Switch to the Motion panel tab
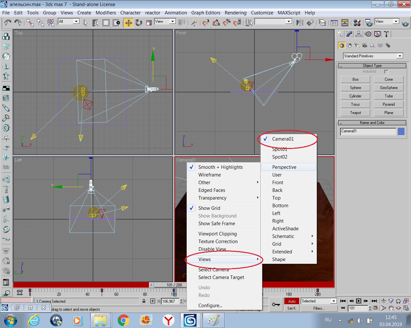This screenshot has height=328, width=411. point(368,34)
